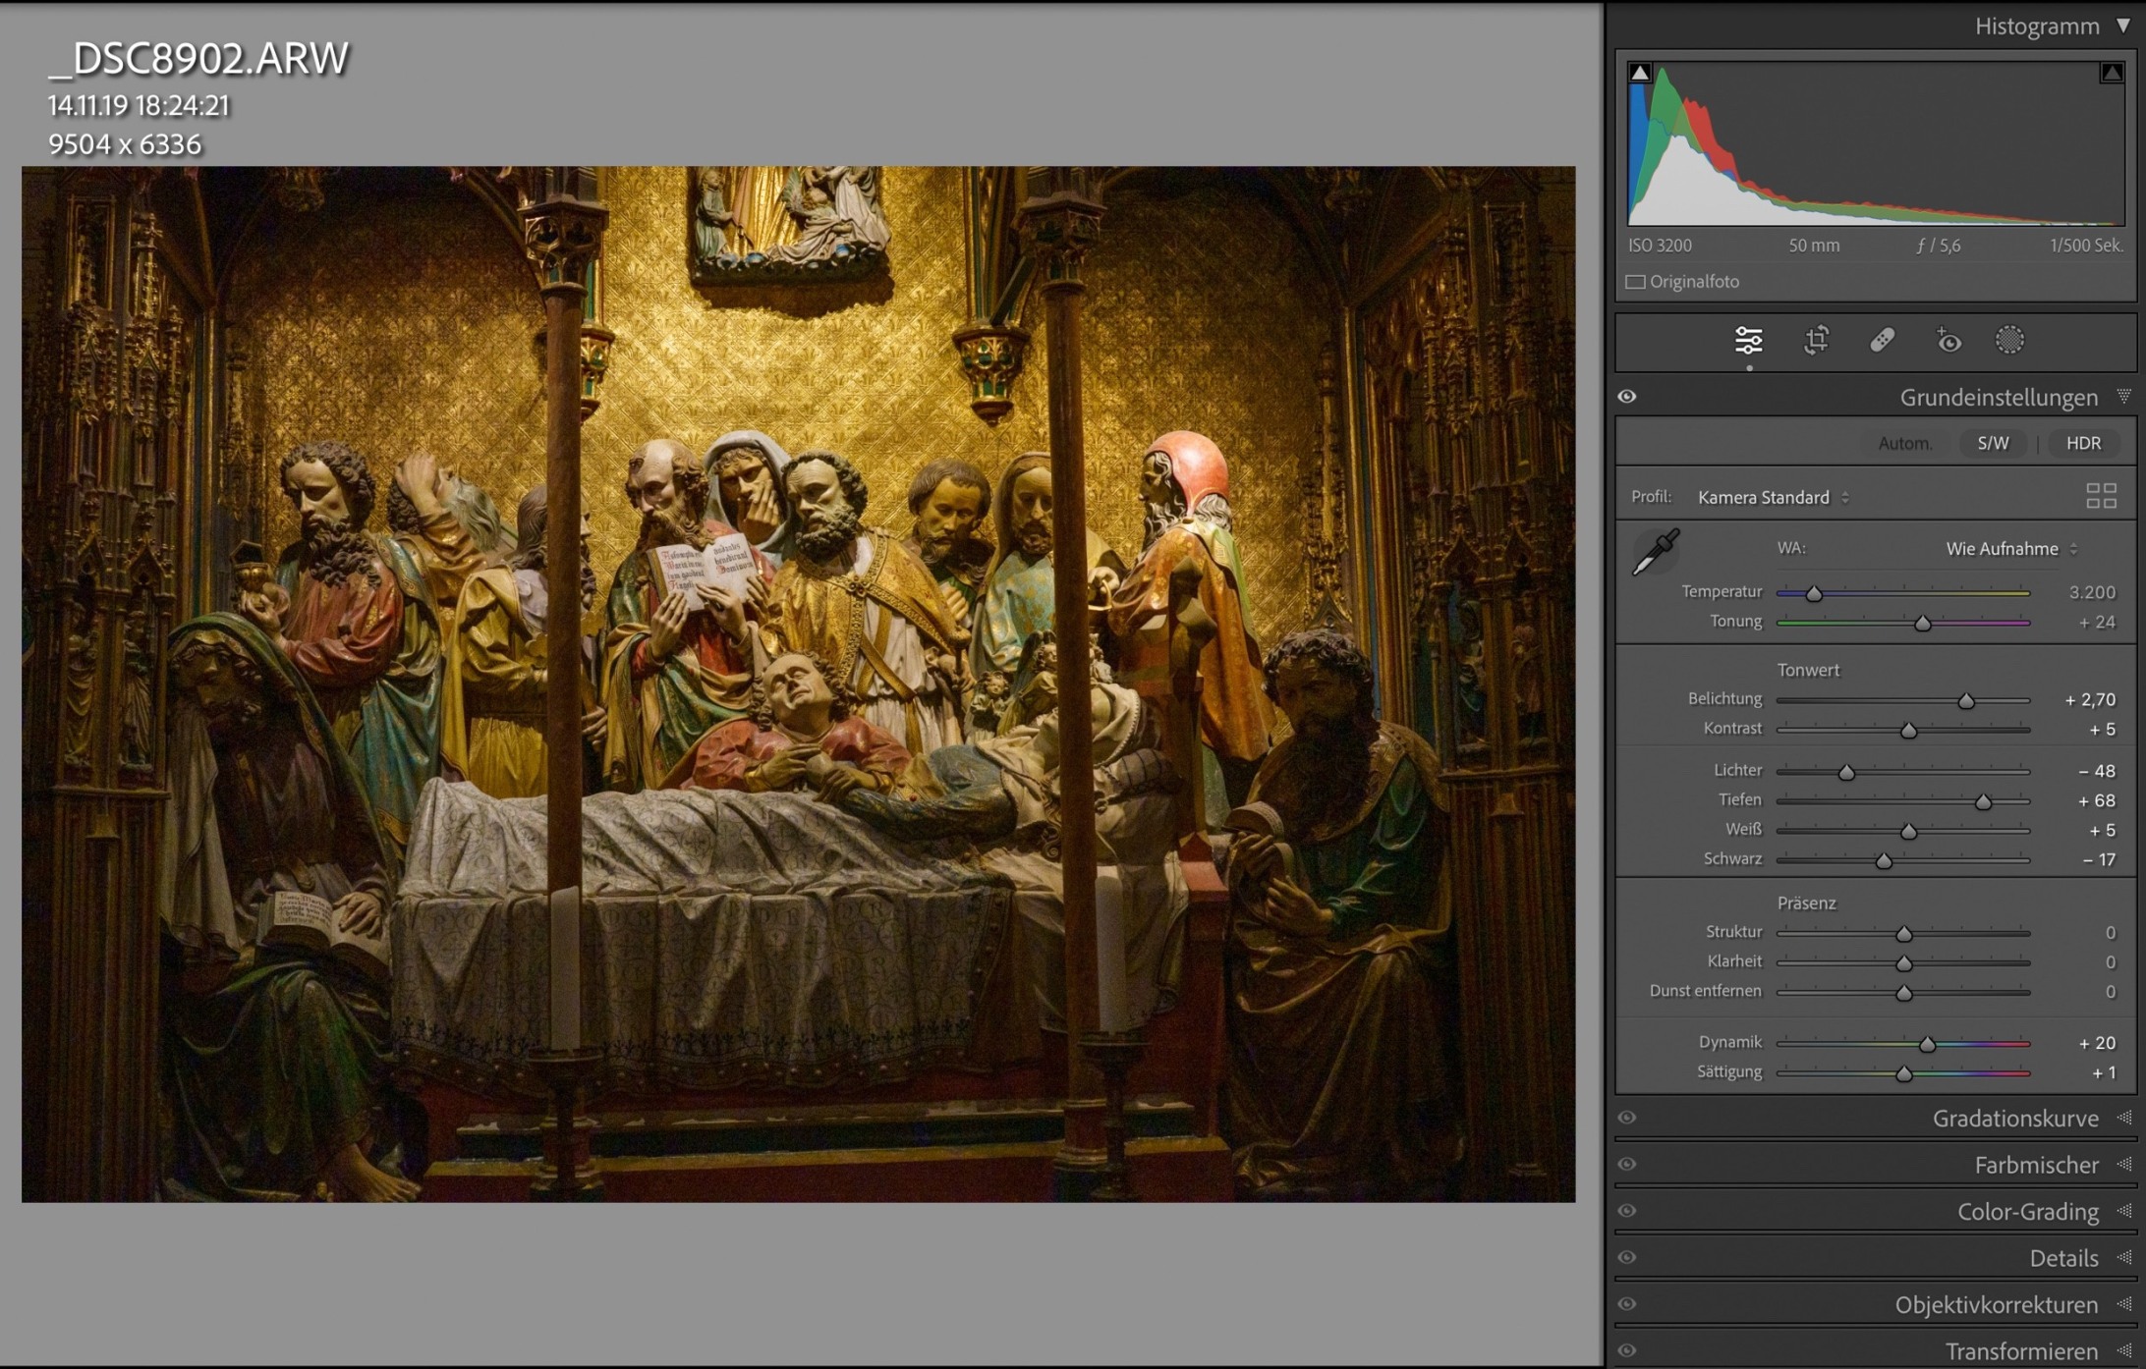Image resolution: width=2146 pixels, height=1369 pixels.
Task: Select the Crop overlay tool
Action: click(x=1816, y=340)
